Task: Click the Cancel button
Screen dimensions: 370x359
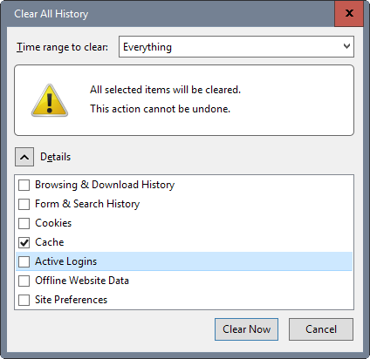Action: [321, 329]
